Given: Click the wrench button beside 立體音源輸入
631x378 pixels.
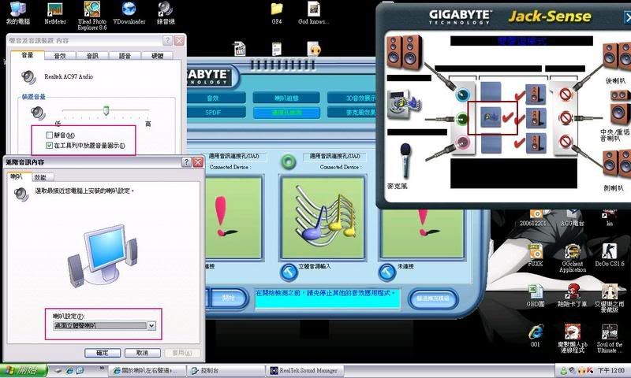Looking at the screenshot, I should tap(289, 272).
